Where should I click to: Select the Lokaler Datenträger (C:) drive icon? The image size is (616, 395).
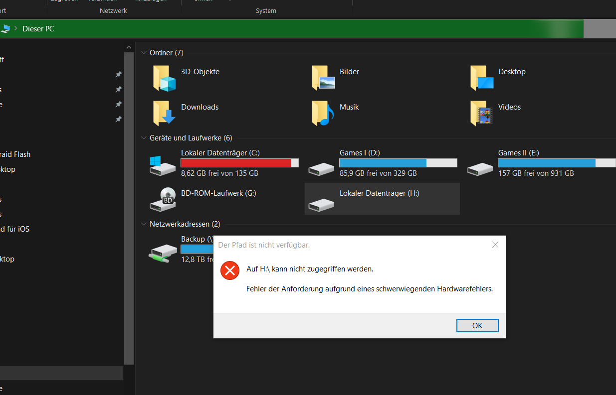click(x=163, y=165)
